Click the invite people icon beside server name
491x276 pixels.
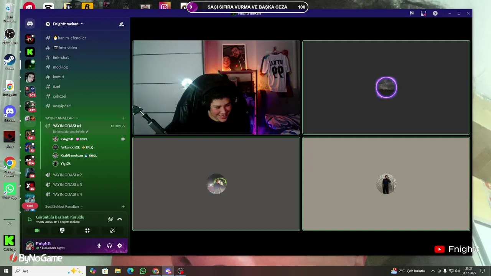click(x=122, y=24)
